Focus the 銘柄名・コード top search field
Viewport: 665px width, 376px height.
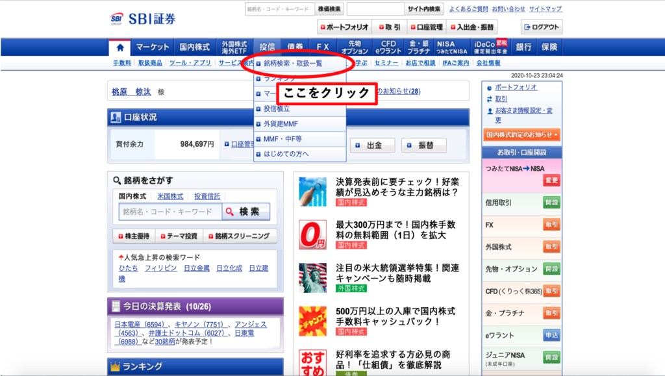280,9
